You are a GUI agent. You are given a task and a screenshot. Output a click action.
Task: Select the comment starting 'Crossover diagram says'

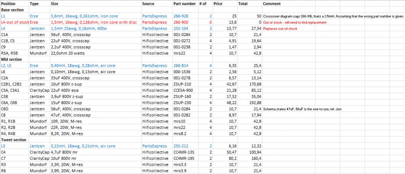pos(333,16)
